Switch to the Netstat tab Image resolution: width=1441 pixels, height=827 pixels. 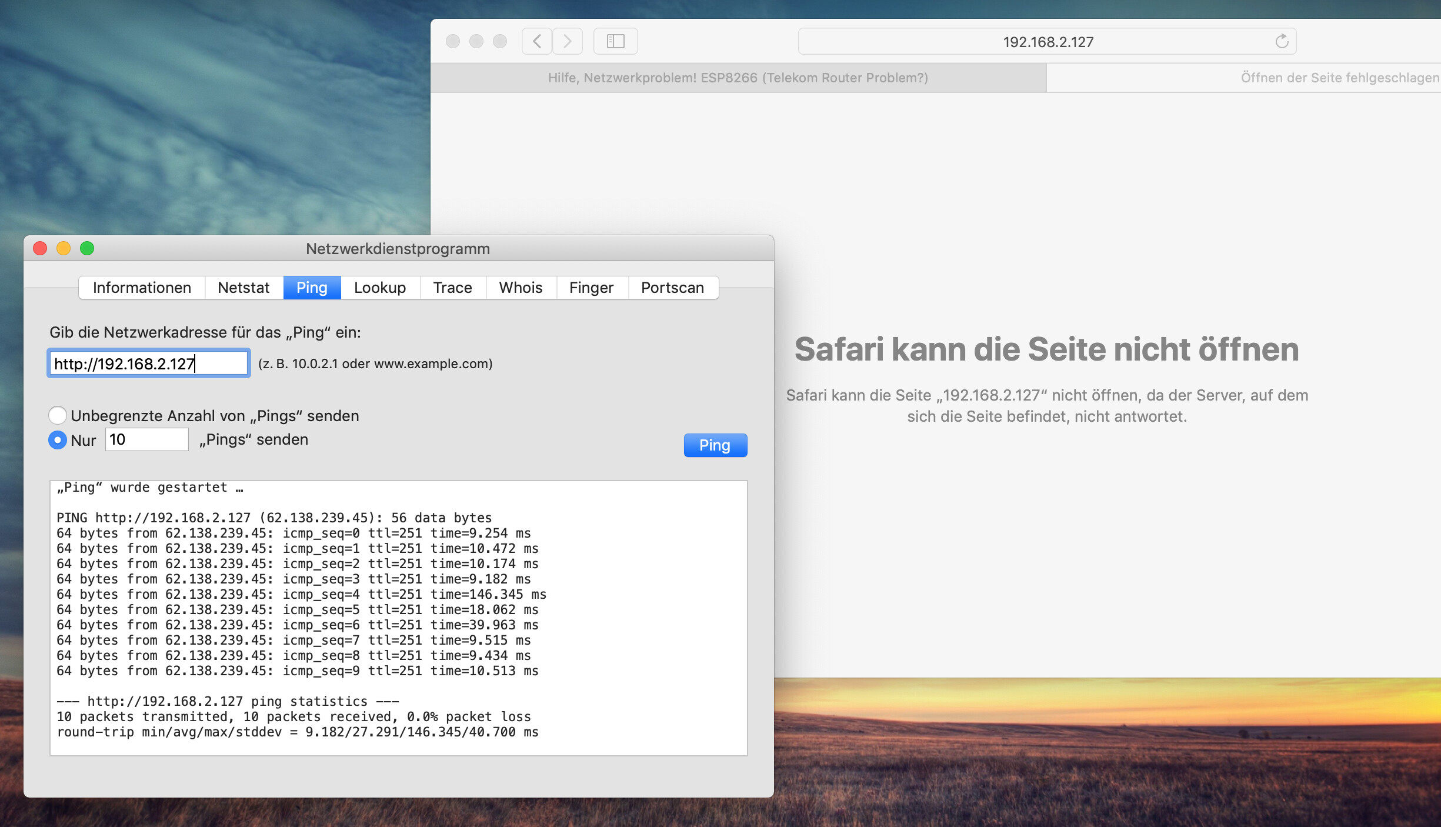tap(243, 288)
